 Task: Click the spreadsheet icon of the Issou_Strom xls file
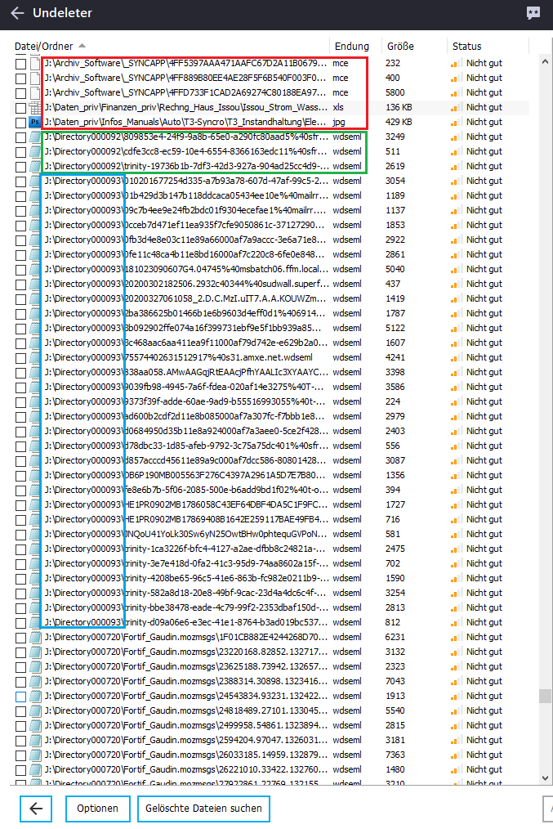pos(35,107)
